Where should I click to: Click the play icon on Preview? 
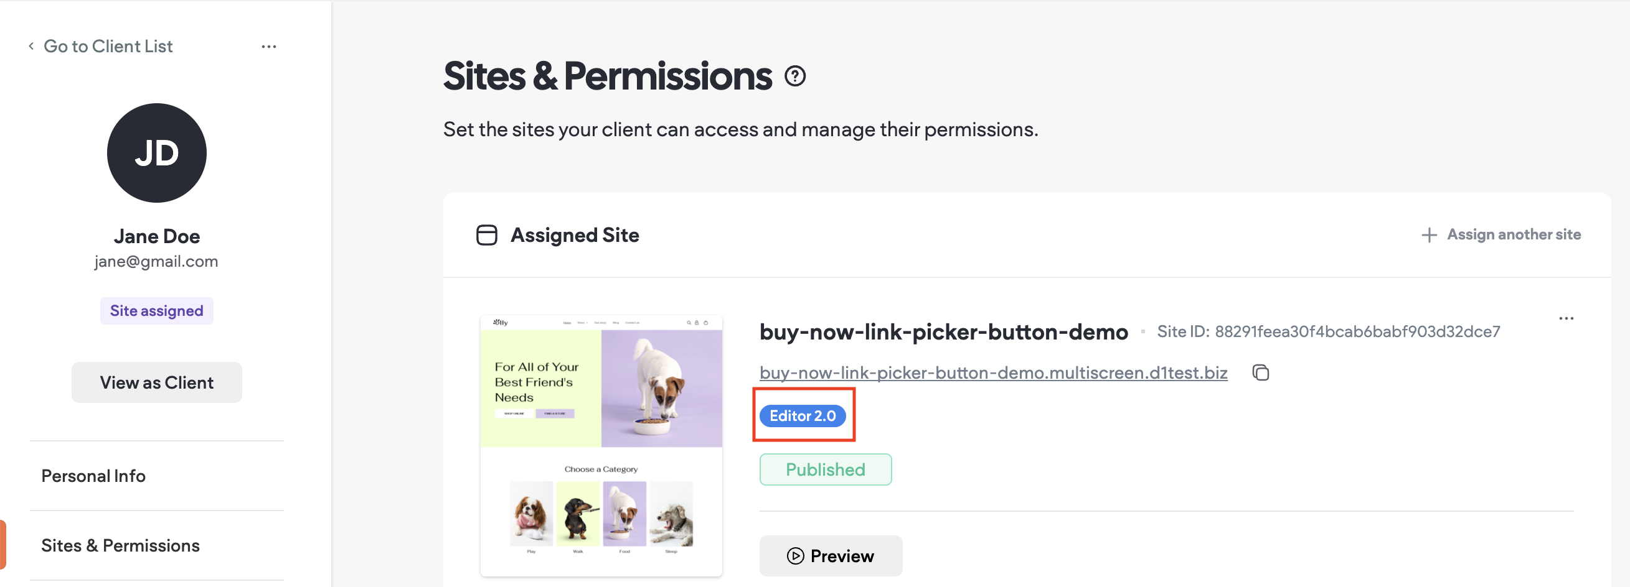coord(795,556)
